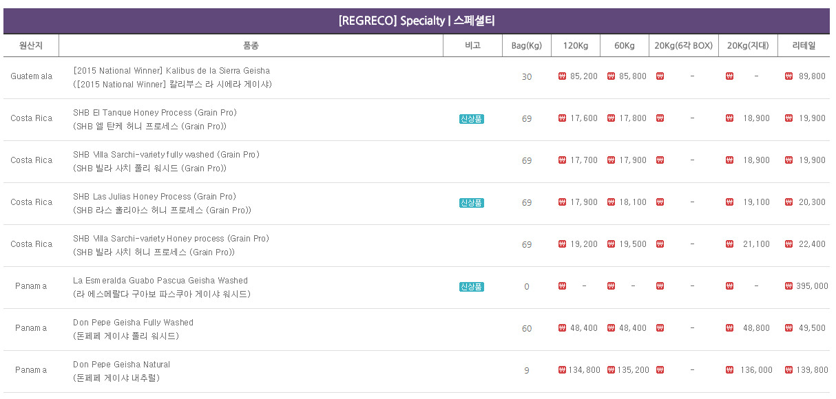This screenshot has height=399, width=836.
Task: Click the won icon beside 19,100
Action: (x=729, y=202)
